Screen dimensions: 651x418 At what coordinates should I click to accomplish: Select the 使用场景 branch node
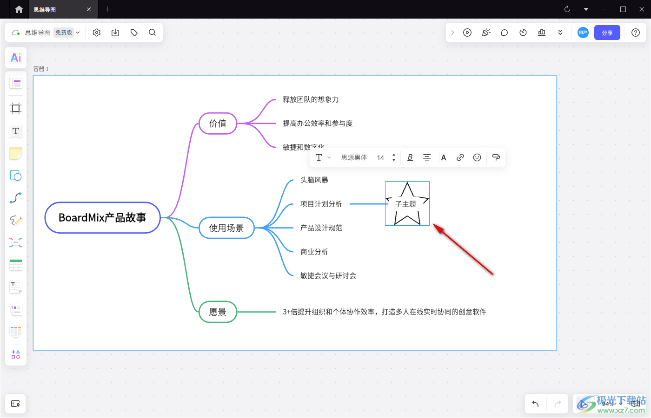coord(226,228)
